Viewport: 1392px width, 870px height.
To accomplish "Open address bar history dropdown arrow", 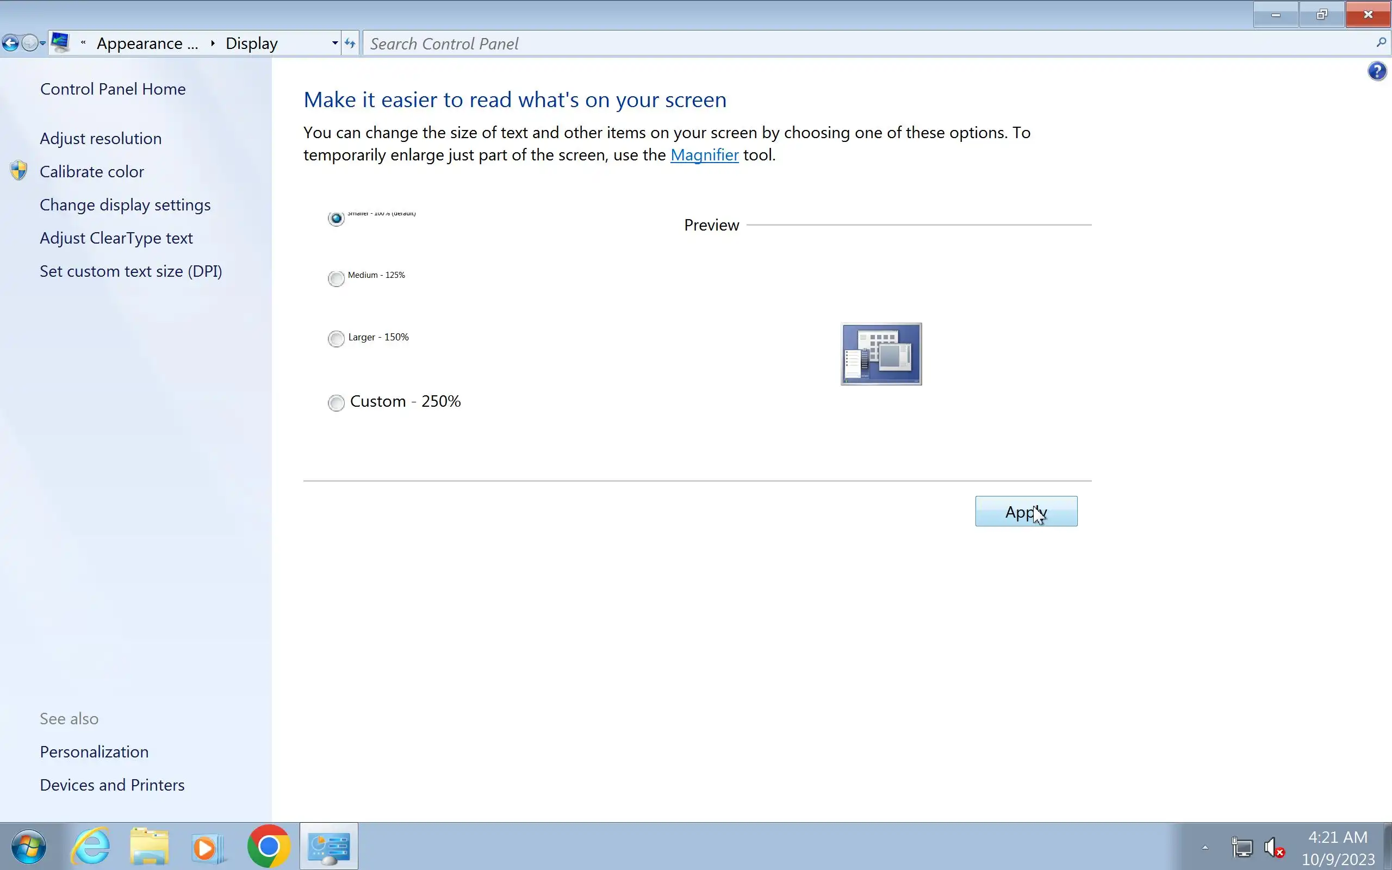I will click(x=335, y=43).
